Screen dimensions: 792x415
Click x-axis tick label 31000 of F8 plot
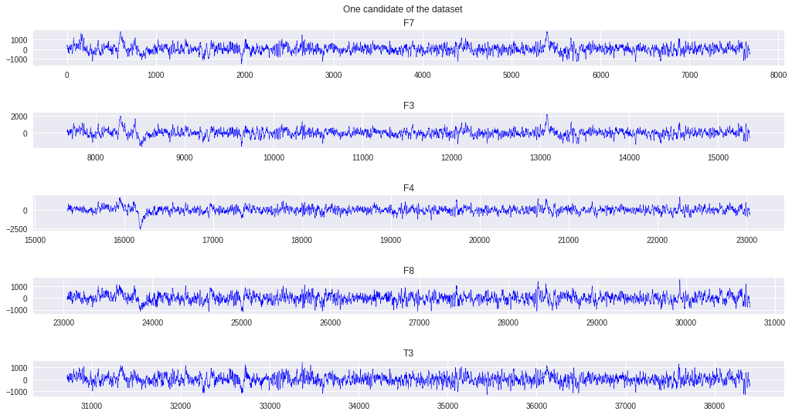(775, 322)
